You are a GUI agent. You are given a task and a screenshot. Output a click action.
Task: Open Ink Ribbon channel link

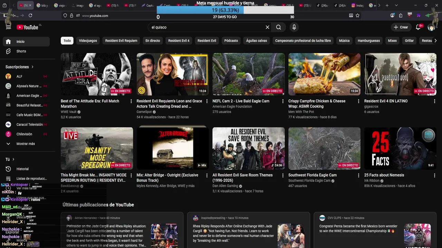click(372, 181)
